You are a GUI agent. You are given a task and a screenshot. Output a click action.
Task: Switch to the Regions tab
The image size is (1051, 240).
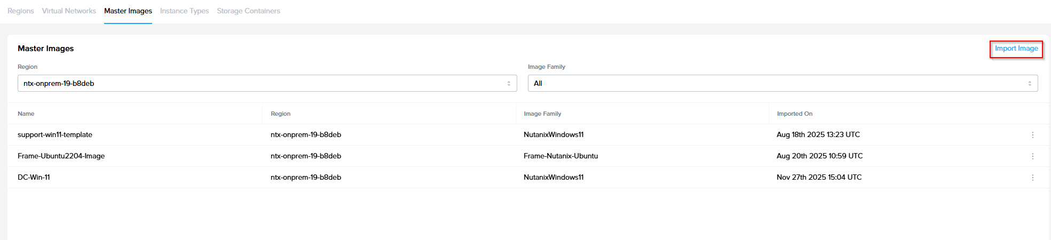21,11
